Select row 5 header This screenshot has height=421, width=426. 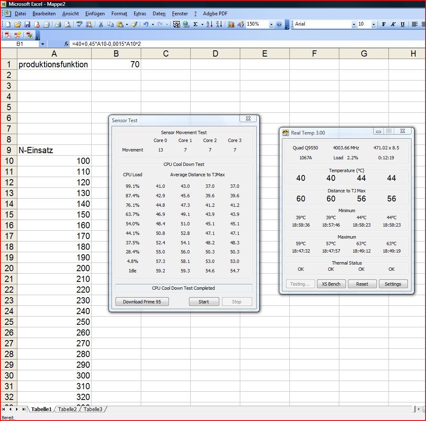click(9, 107)
